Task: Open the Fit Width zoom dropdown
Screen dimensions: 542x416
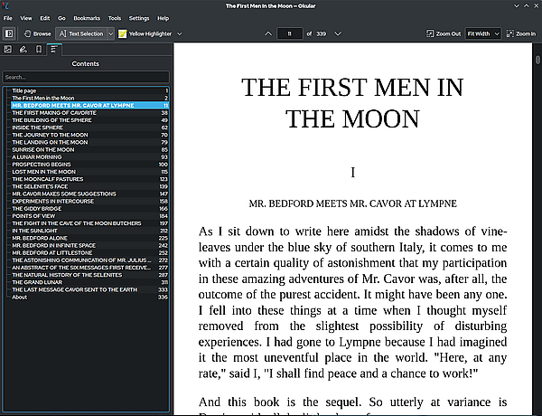Action: (483, 33)
